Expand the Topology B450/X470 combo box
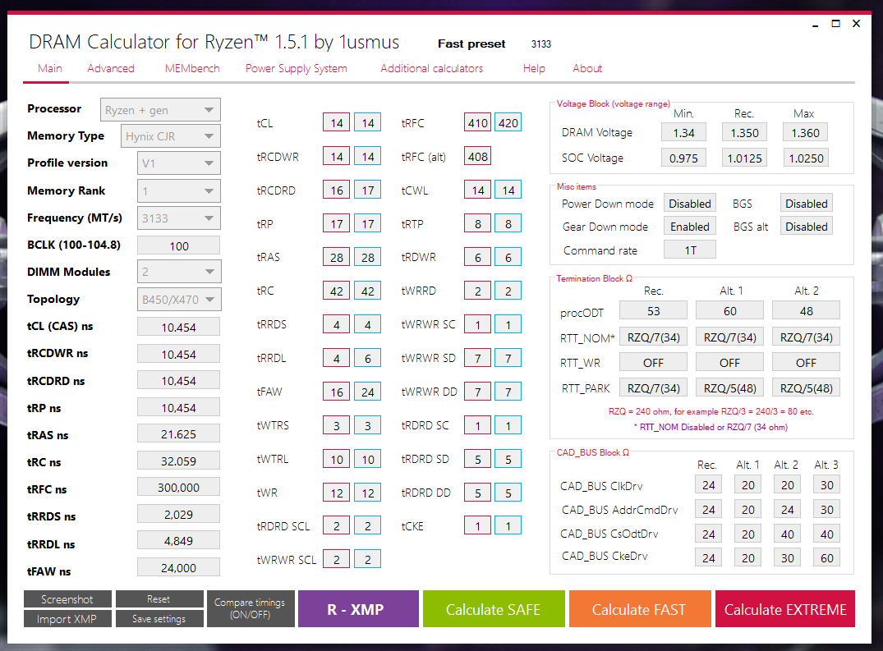 click(179, 300)
